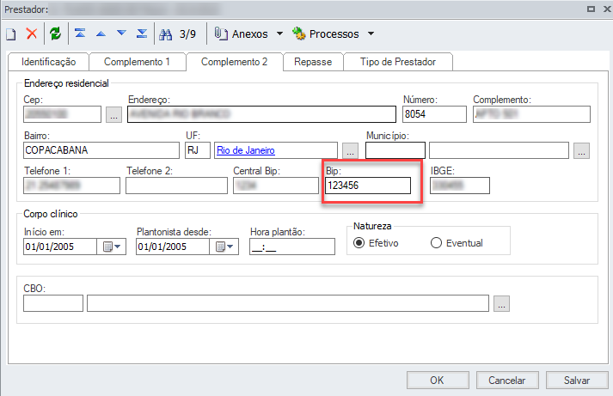This screenshot has width=613, height=396.
Task: Refresh data with green arrows icon
Action: (x=55, y=34)
